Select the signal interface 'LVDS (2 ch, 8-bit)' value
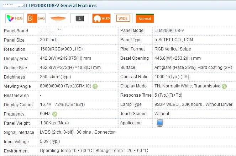The width and height of the screenshot is (236, 156). (57, 132)
